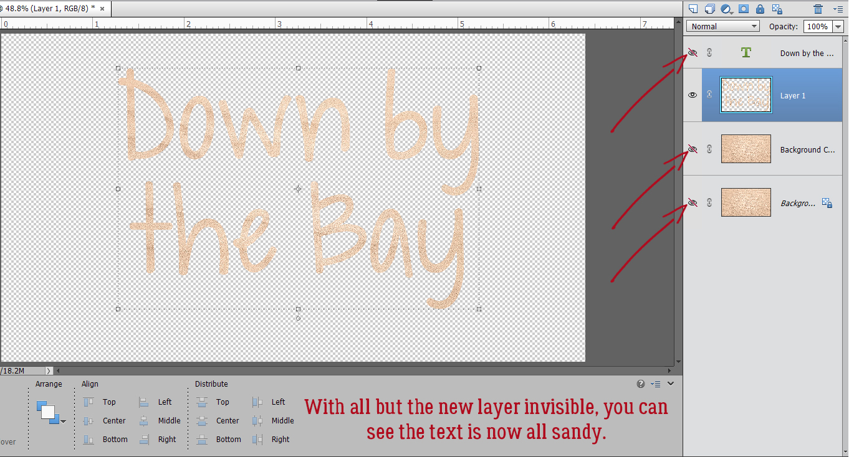The width and height of the screenshot is (849, 457).
Task: Lock transparent pixels in the Layers toolbar
Action: [x=777, y=9]
